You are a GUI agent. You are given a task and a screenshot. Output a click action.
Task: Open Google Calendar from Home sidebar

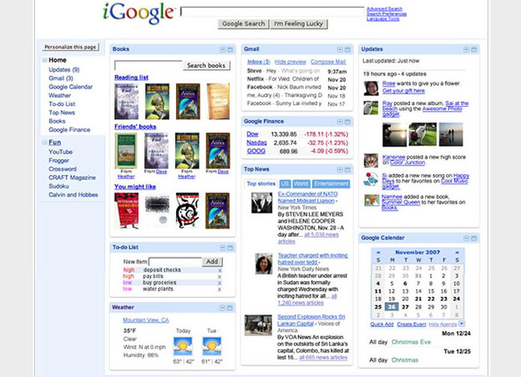coord(70,87)
